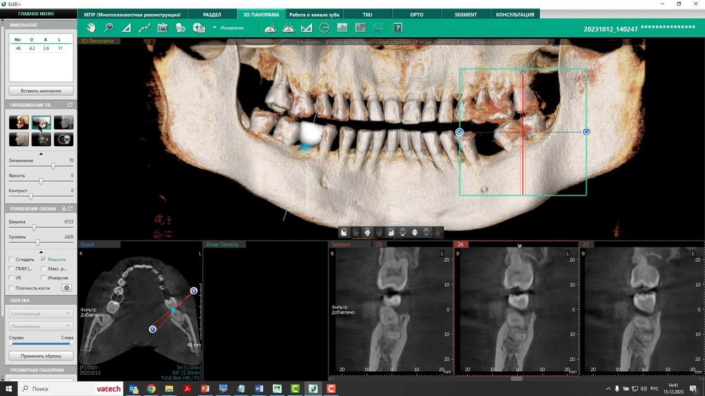Open Word from taskbar

coord(259,389)
